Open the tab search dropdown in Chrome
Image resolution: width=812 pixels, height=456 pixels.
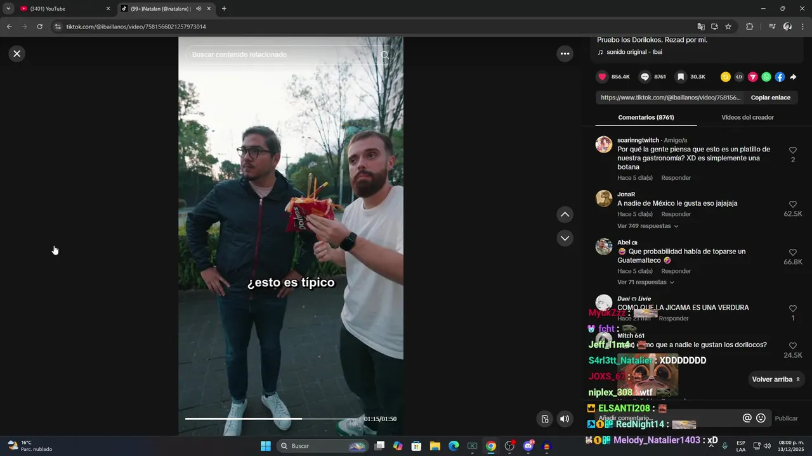click(x=8, y=9)
